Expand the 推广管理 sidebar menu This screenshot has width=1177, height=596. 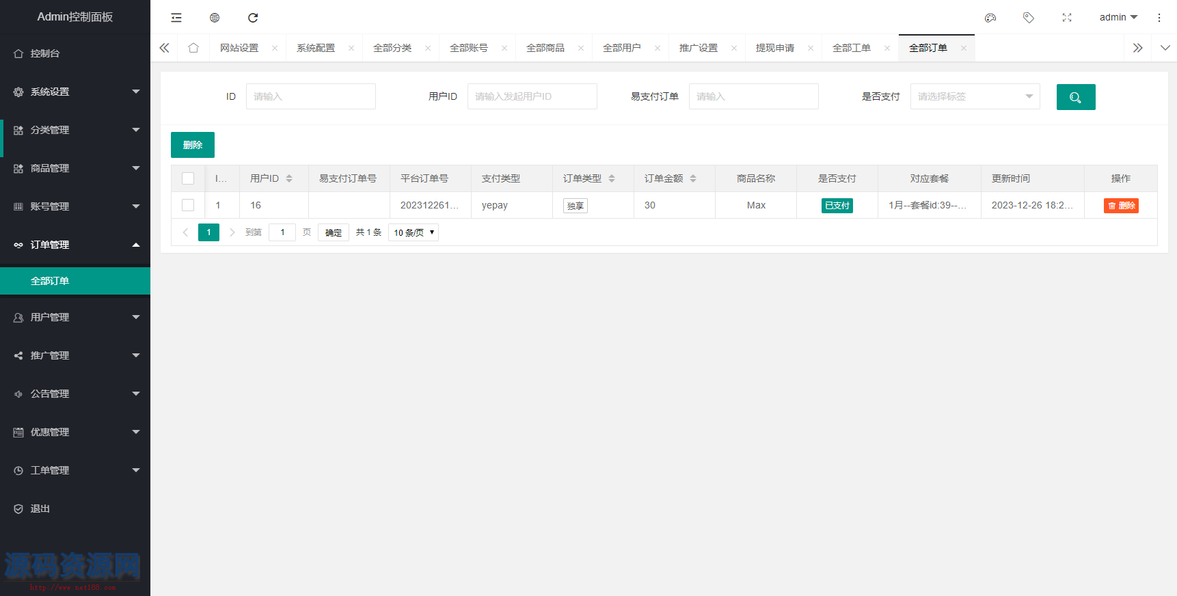tap(75, 355)
